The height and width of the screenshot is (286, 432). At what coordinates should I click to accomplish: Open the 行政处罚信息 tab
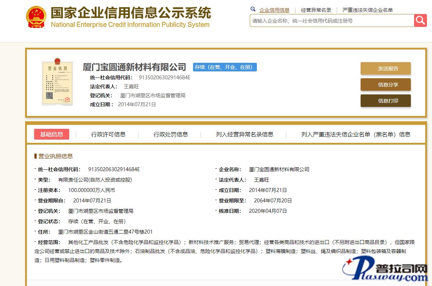tap(171, 134)
